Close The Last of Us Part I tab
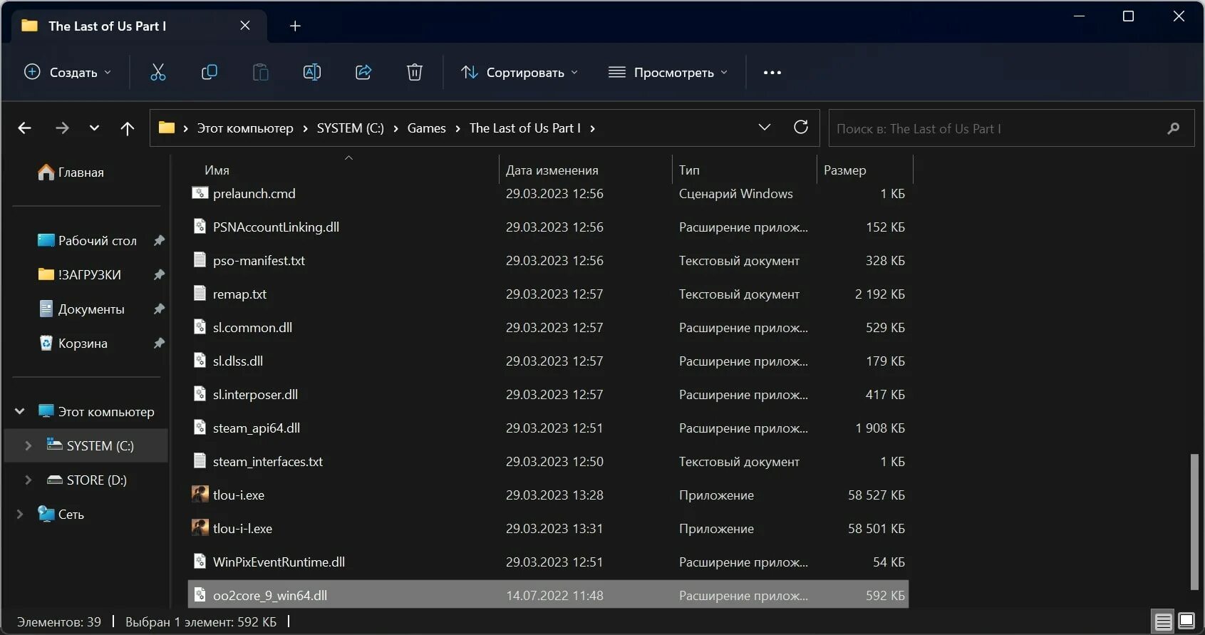The height and width of the screenshot is (635, 1205). tap(245, 26)
